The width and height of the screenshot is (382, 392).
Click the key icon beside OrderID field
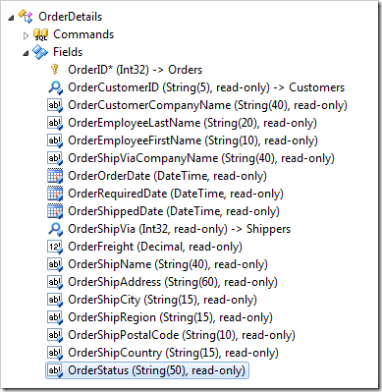(55, 70)
